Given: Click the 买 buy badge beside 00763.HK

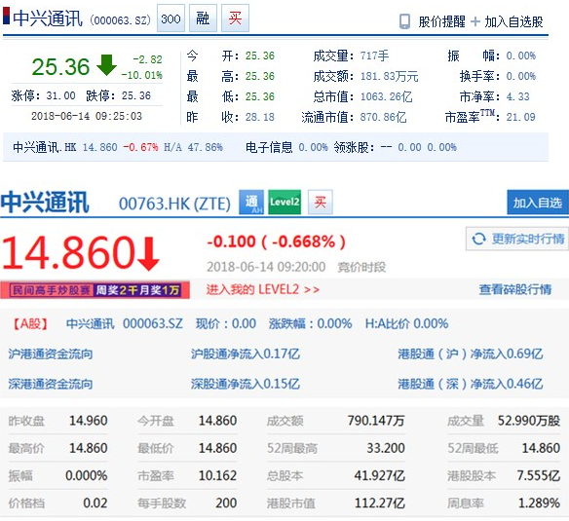Looking at the screenshot, I should tap(320, 202).
